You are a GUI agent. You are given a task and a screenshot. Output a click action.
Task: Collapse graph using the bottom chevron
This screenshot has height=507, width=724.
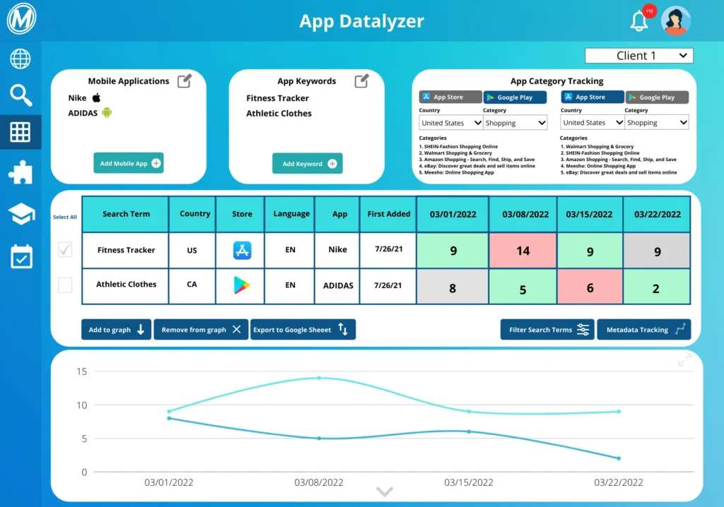[385, 491]
